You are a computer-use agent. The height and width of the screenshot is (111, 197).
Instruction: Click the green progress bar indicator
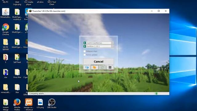tap(156, 93)
